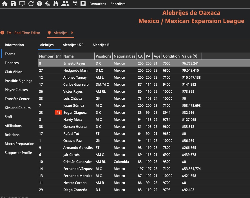The height and width of the screenshot is (198, 250).
Task: Click the walking person icon
Action: [x=48, y=4]
